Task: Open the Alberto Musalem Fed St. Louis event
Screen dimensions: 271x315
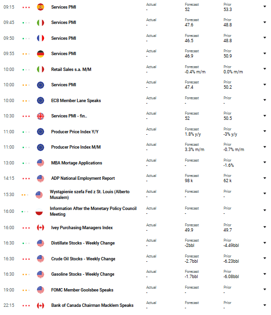Action: (x=90, y=195)
